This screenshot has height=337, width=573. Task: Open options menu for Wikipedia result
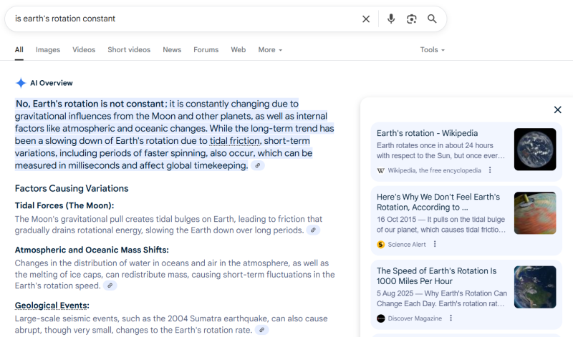point(490,170)
